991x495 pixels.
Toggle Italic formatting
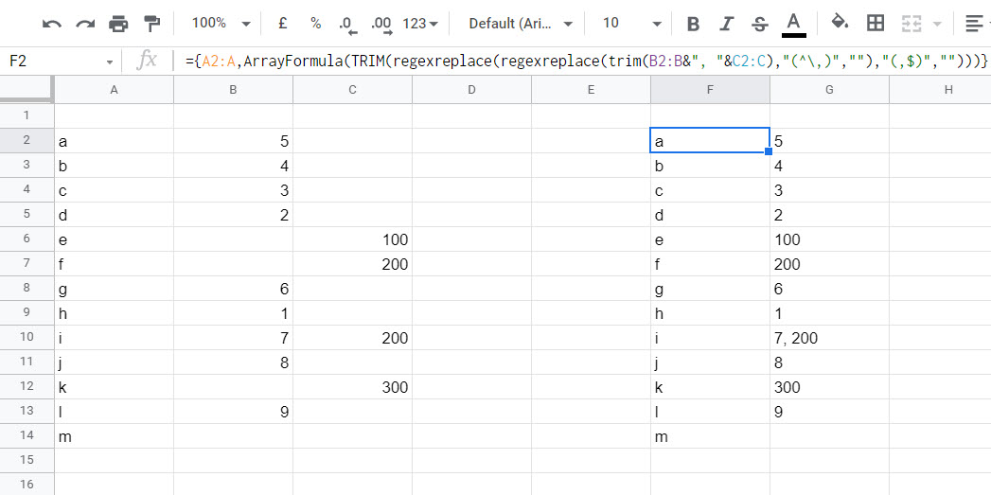(x=726, y=24)
